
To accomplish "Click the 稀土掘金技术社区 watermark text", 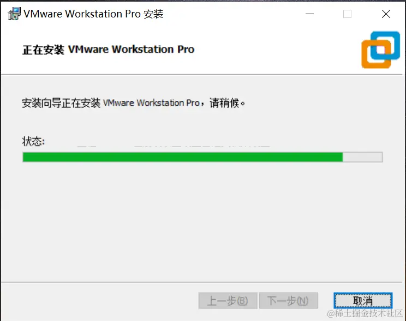I will 365,313.
